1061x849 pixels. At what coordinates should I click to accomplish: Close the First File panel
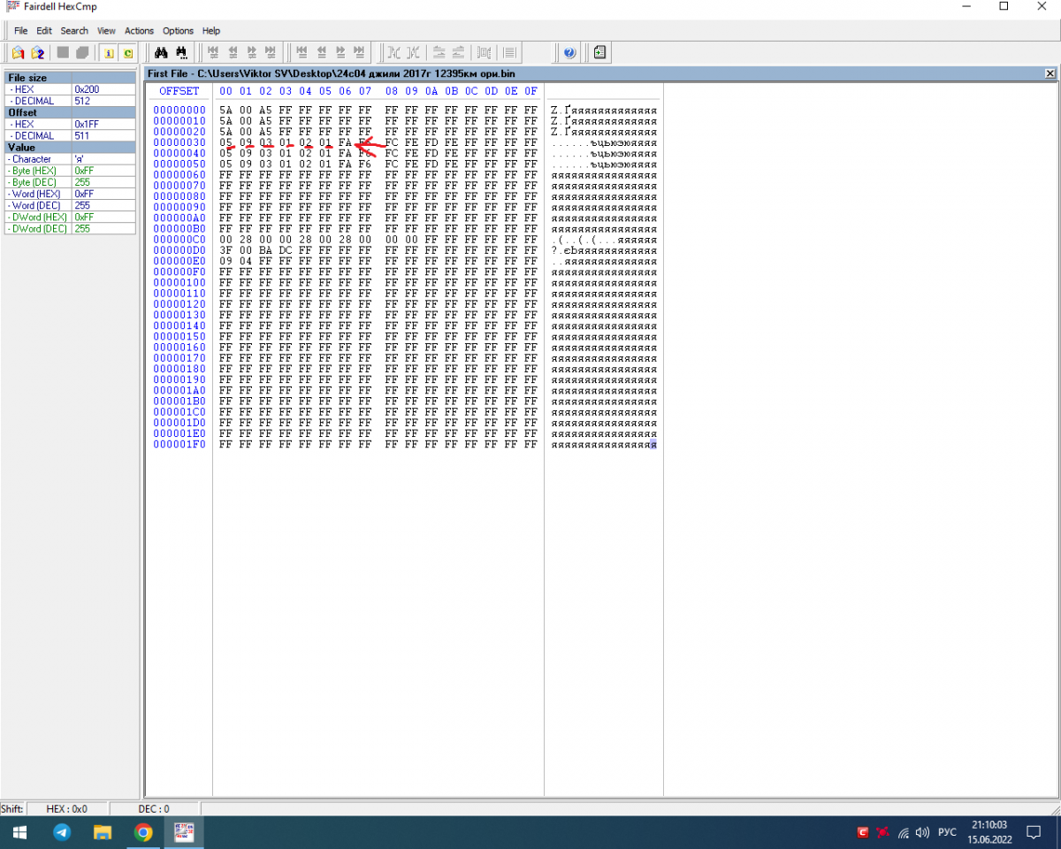point(1050,74)
